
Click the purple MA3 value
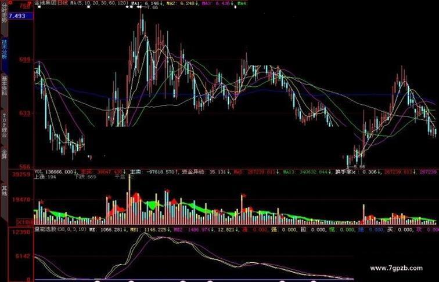(x=217, y=3)
